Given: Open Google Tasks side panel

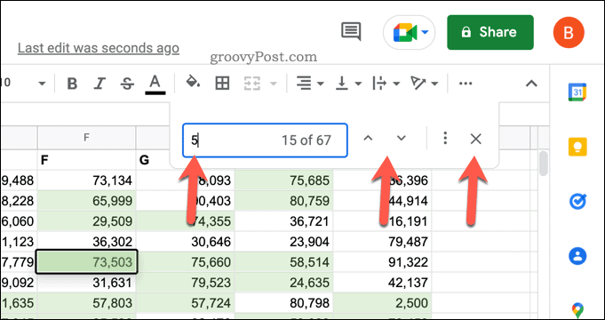Looking at the screenshot, I should click(x=577, y=201).
